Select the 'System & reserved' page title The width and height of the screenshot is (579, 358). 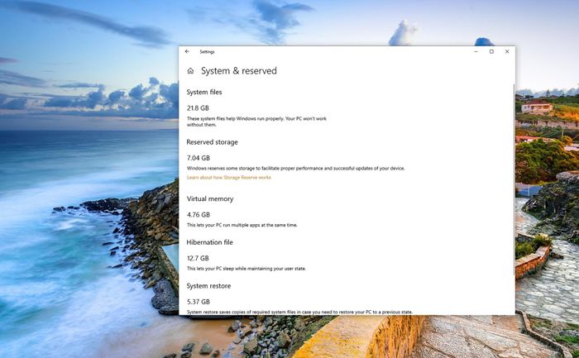(239, 71)
